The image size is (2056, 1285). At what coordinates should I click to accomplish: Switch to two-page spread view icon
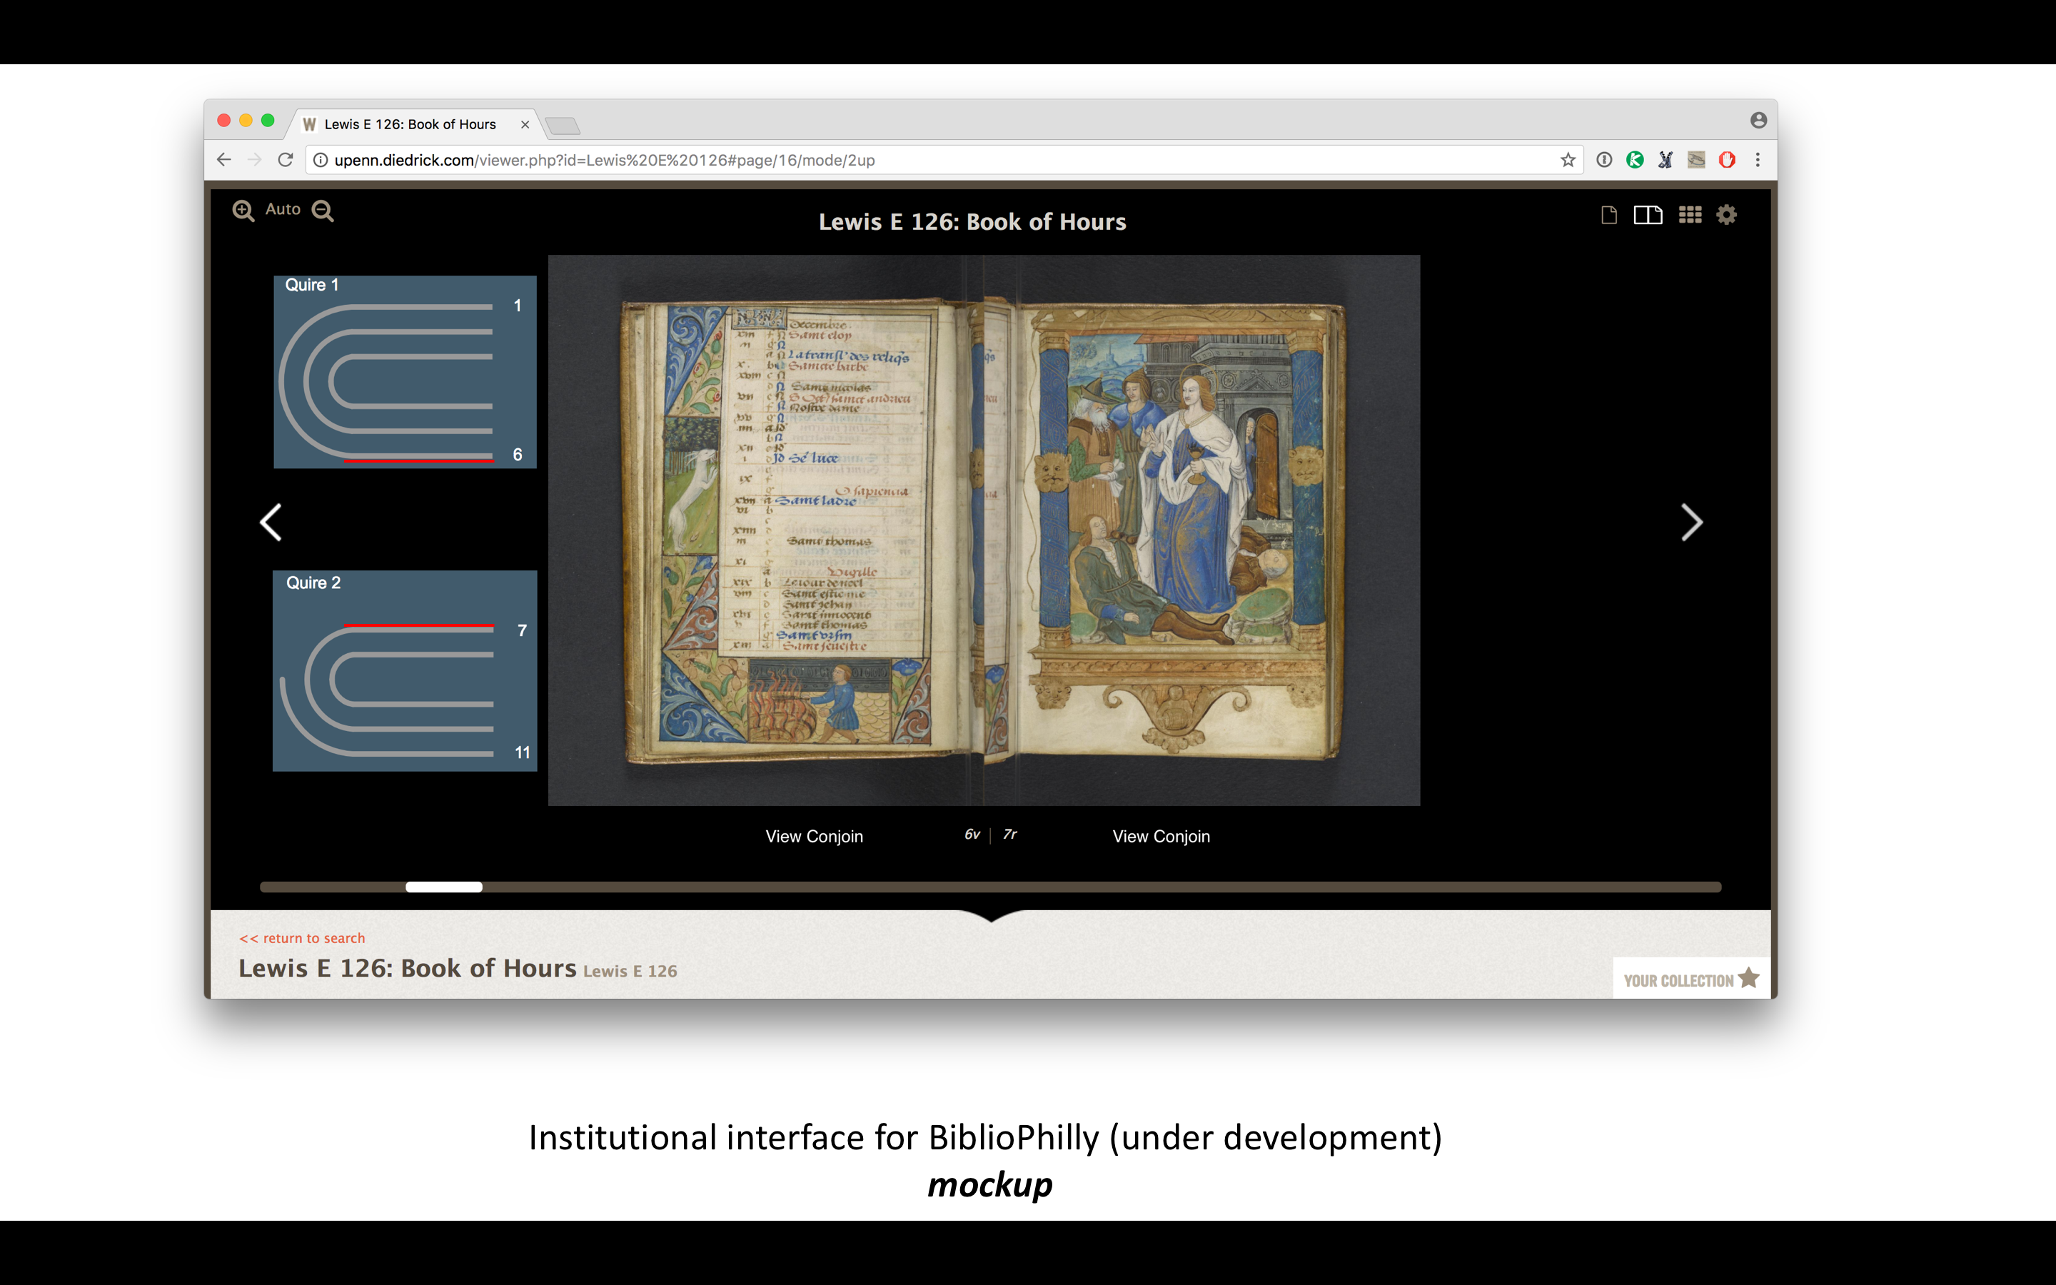click(x=1648, y=215)
